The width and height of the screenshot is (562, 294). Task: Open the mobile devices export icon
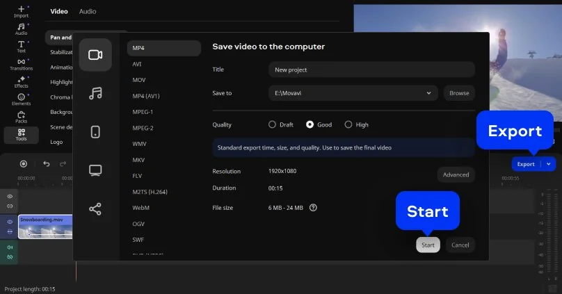tap(95, 132)
